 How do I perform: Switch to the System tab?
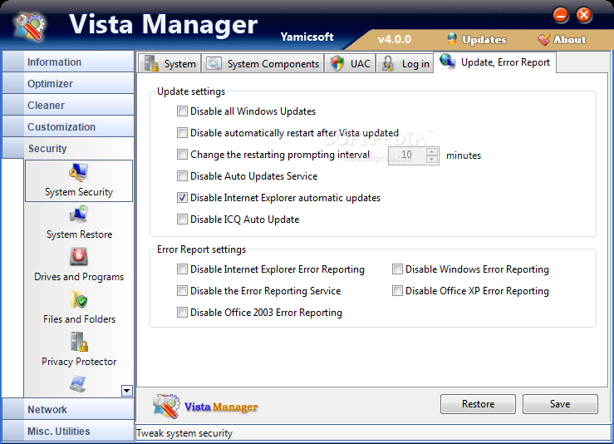[169, 63]
